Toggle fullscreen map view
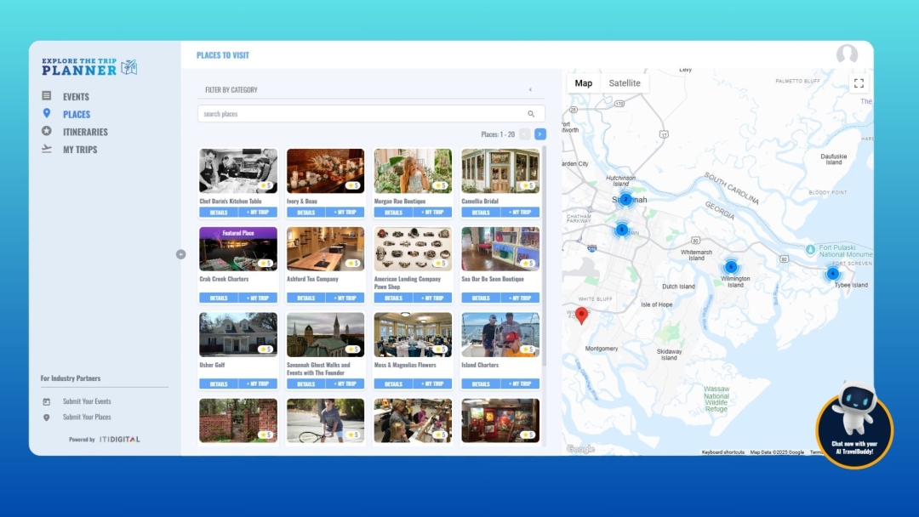 [859, 83]
